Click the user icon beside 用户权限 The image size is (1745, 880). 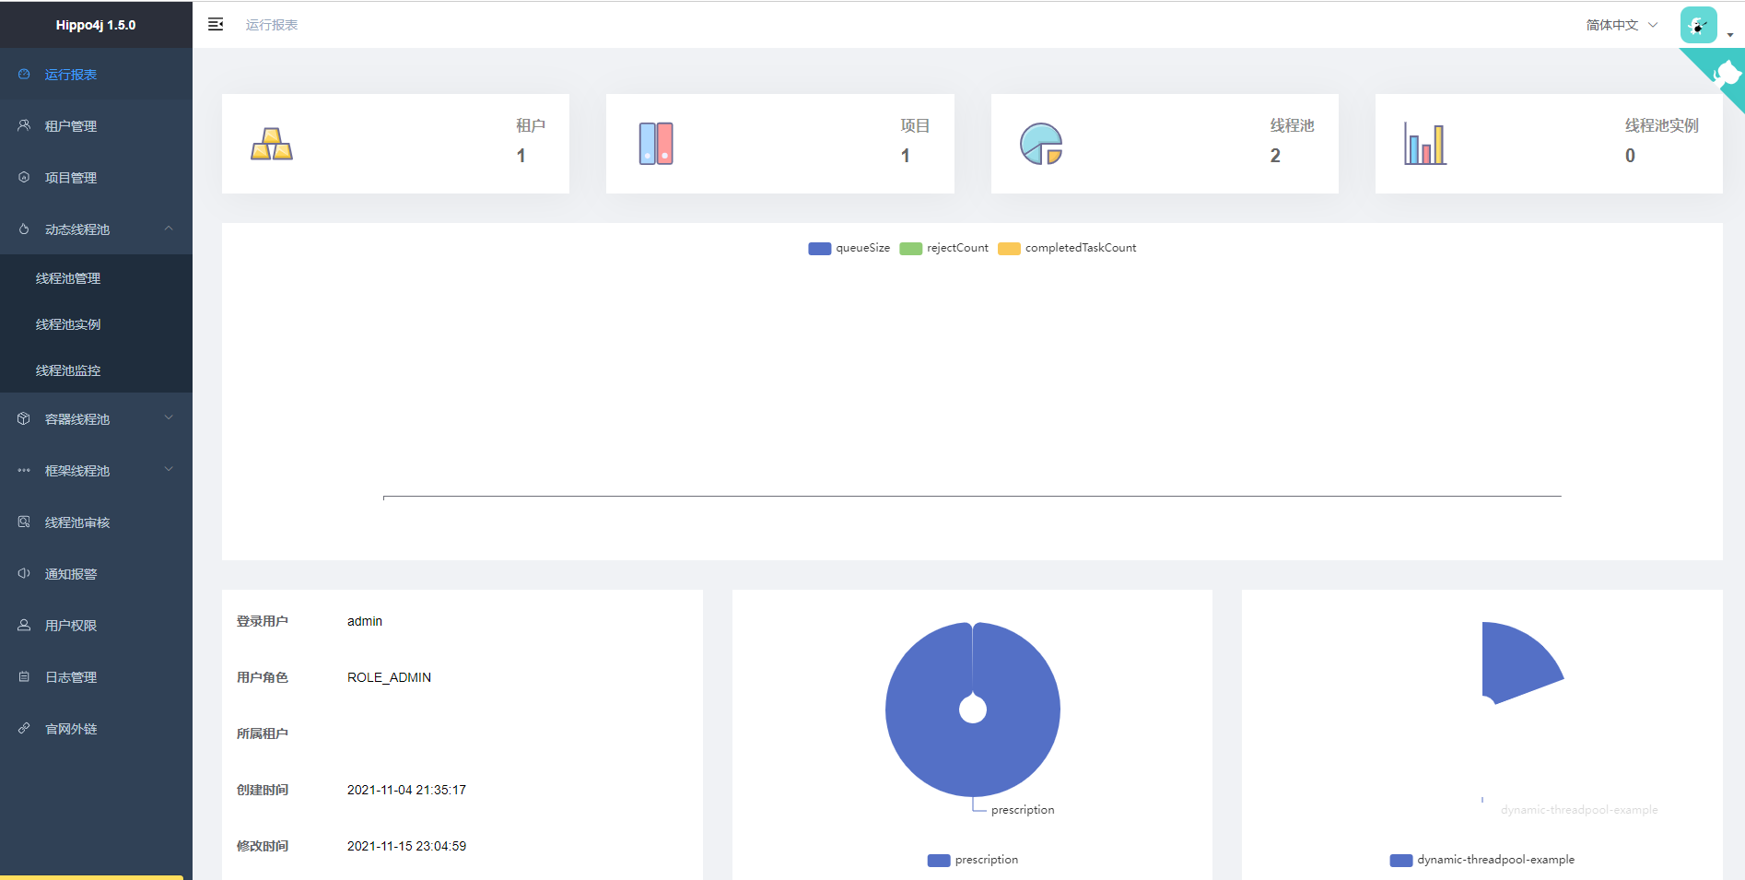[24, 625]
